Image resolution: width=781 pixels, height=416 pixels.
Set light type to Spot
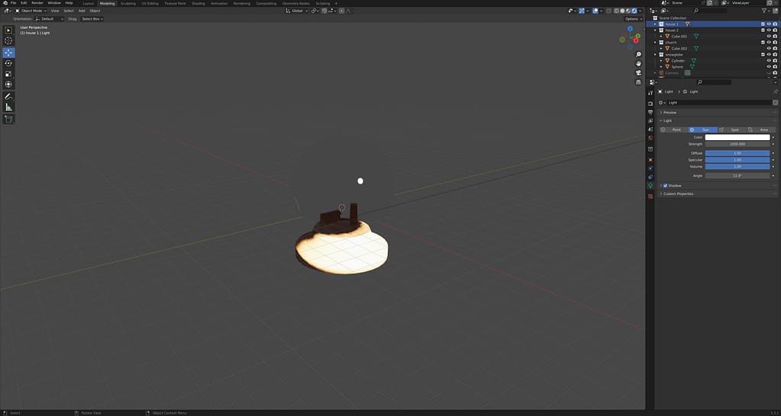[732, 130]
